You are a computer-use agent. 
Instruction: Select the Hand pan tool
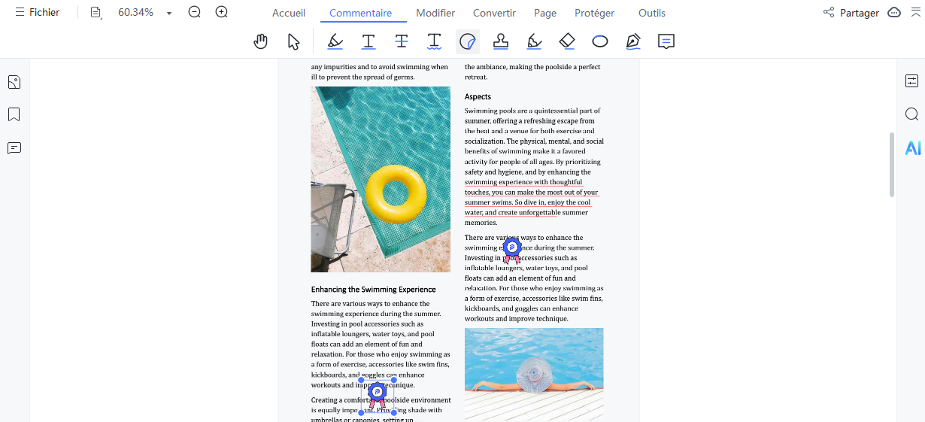tap(261, 41)
